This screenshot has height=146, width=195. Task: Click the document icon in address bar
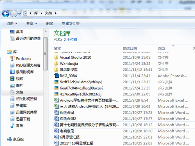[25, 13]
